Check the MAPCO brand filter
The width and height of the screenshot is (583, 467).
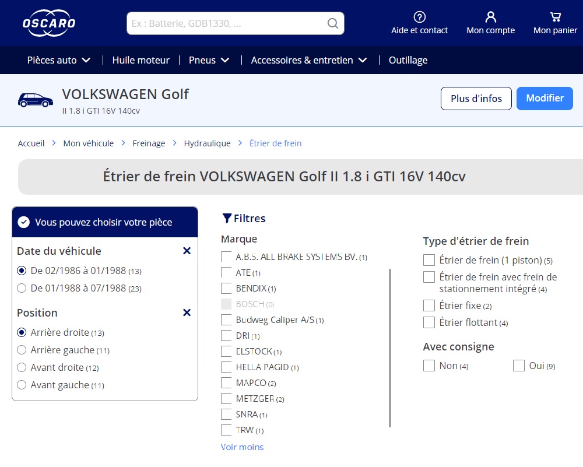click(x=226, y=383)
